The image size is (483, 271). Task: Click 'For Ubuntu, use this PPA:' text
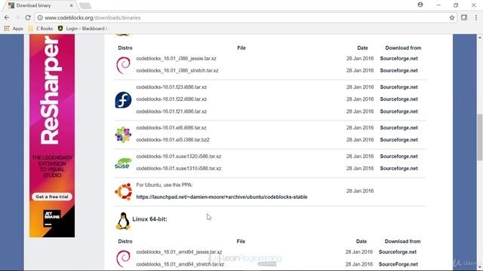click(x=165, y=184)
